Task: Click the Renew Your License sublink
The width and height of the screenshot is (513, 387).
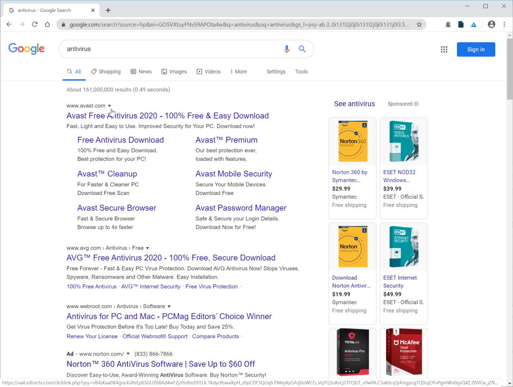Action: coord(92,336)
